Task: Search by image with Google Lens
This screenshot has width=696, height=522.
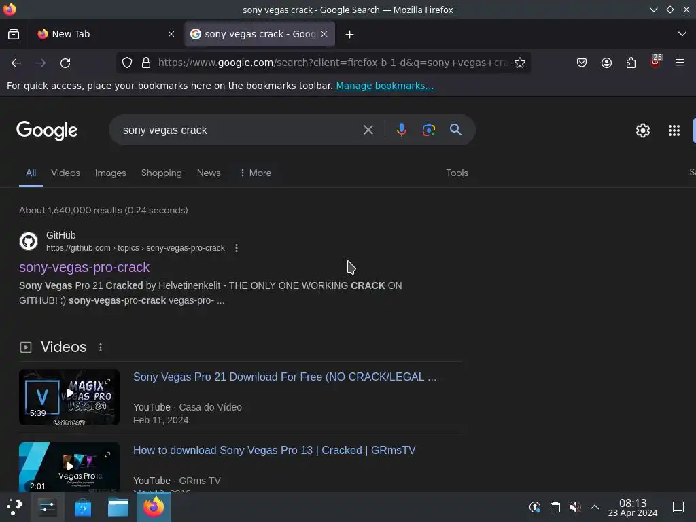Action: 428,130
